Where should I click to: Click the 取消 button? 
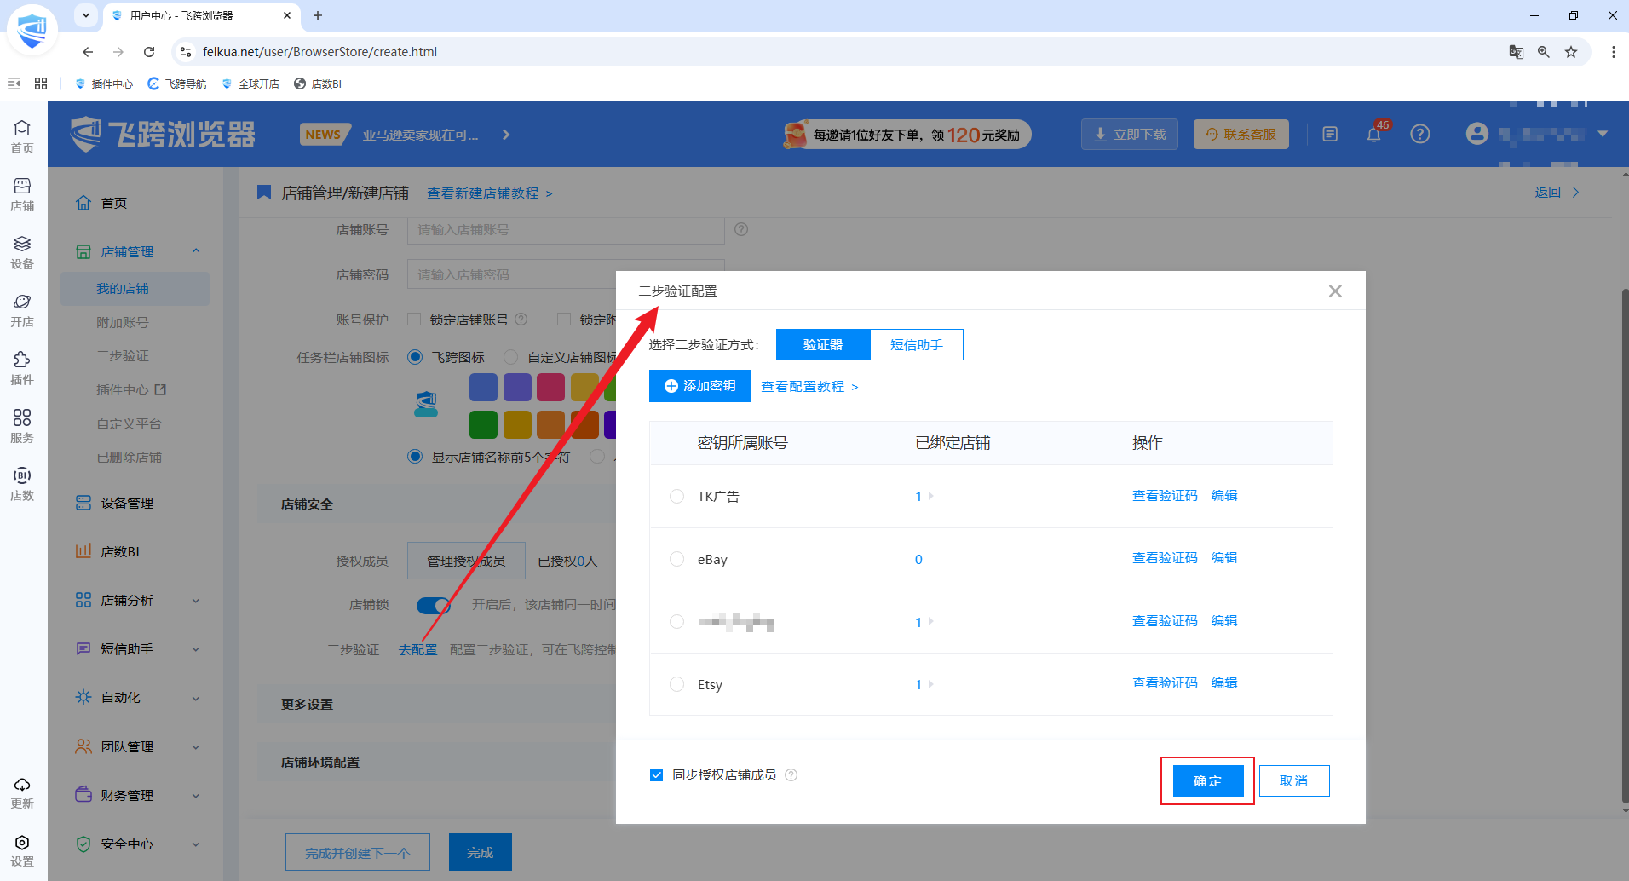(x=1294, y=781)
